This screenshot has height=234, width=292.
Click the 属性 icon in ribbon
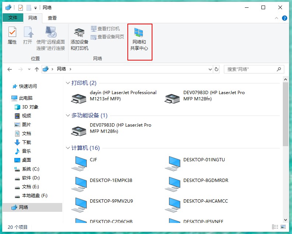(x=12, y=36)
